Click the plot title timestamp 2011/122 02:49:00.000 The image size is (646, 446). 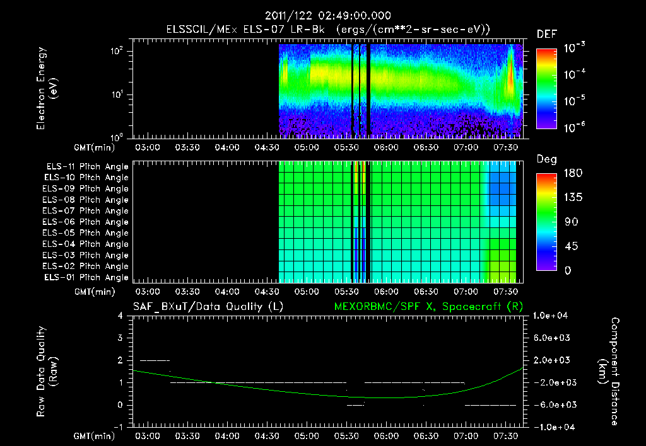(327, 16)
